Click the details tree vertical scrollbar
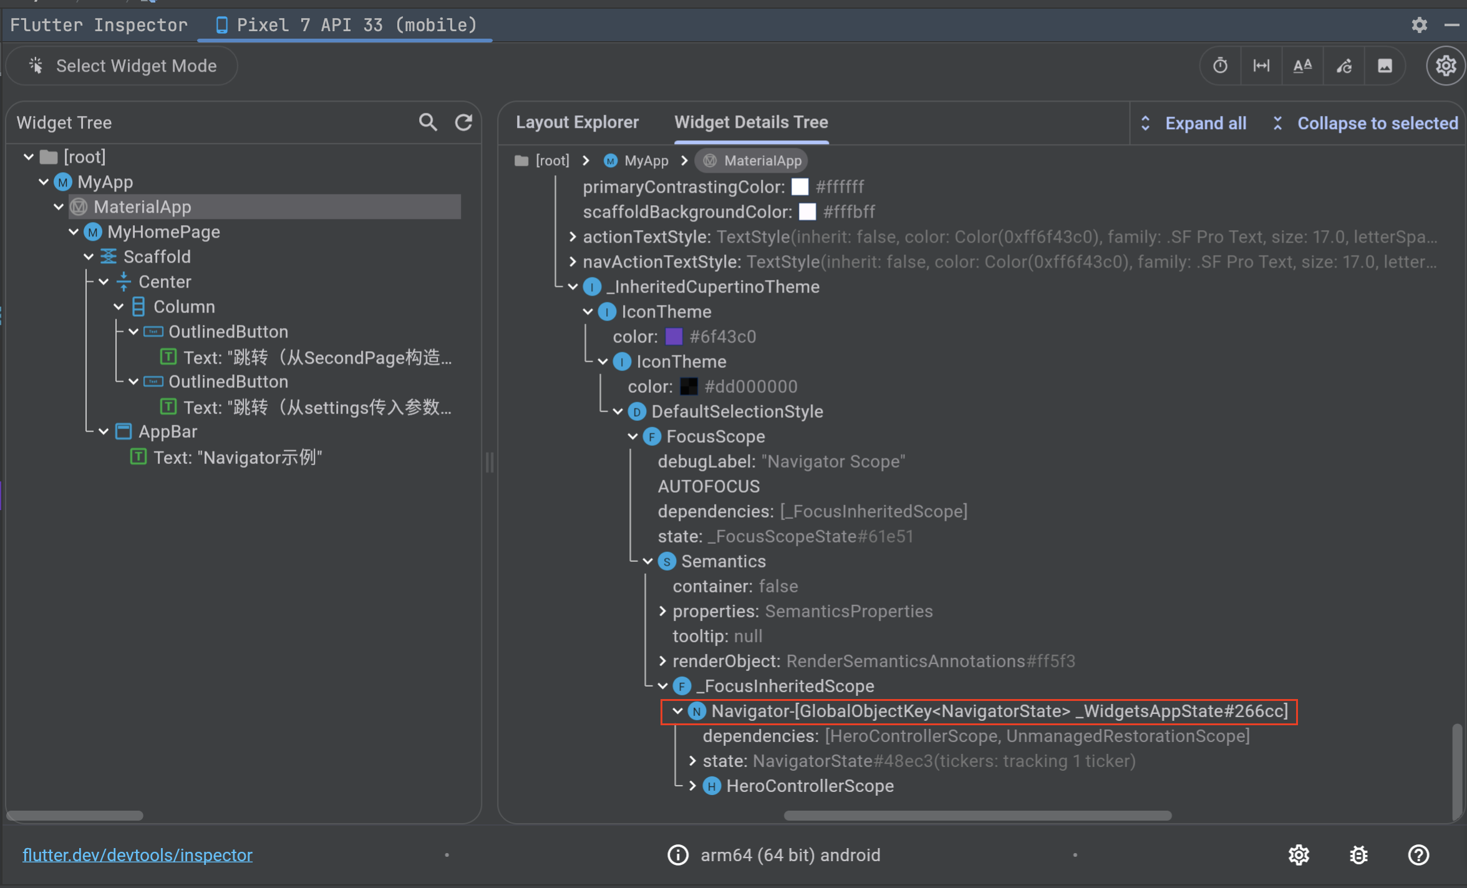1467x888 pixels. pos(1456,771)
